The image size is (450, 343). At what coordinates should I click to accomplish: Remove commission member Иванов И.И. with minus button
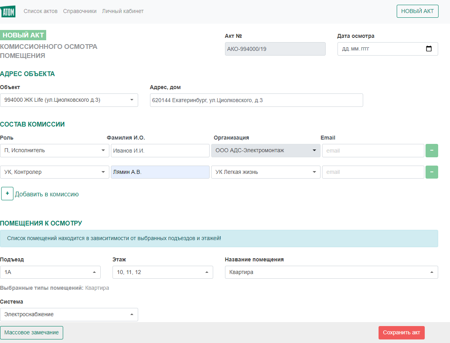[431, 151]
